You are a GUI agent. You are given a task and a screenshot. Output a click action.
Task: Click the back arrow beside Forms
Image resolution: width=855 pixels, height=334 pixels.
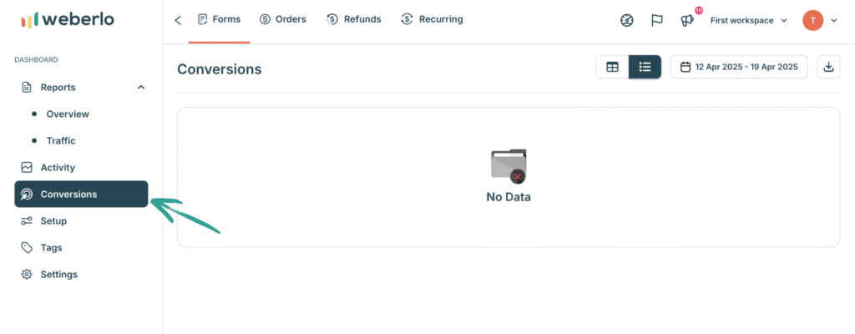pyautogui.click(x=178, y=20)
